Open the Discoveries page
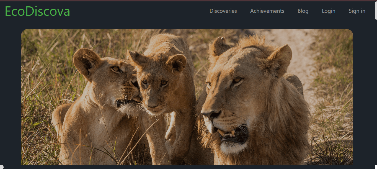 223,11
